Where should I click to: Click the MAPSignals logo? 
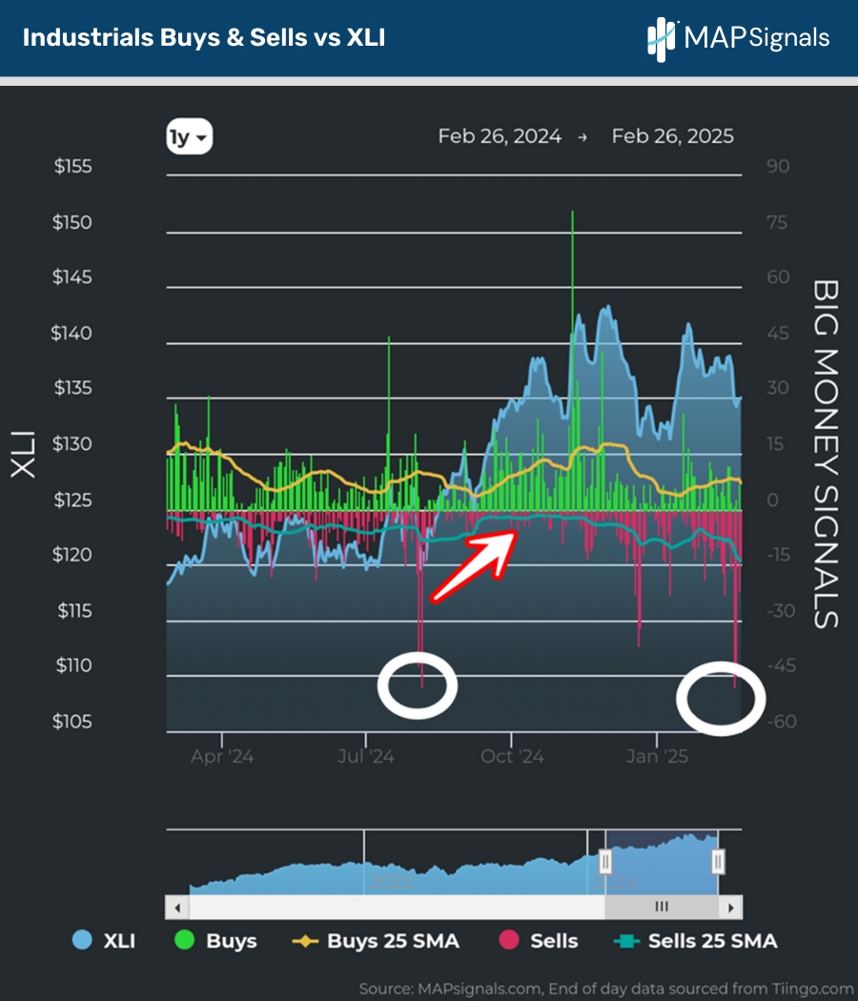coord(739,38)
